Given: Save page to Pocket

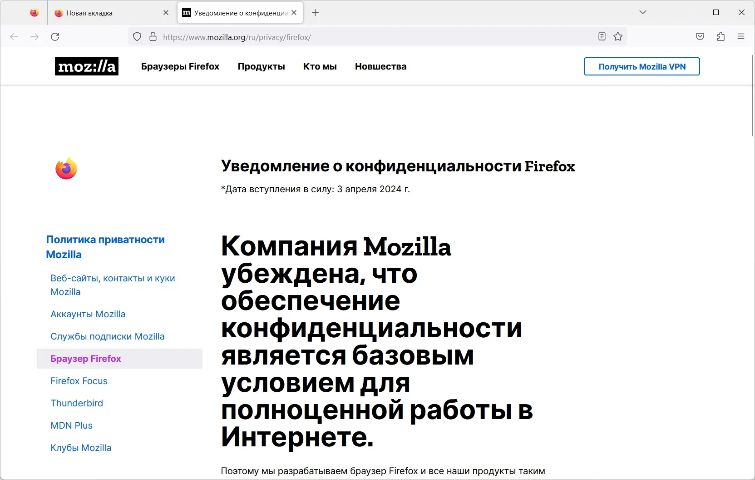Looking at the screenshot, I should pyautogui.click(x=700, y=37).
